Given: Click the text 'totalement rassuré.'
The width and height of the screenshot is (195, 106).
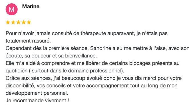Looking at the screenshot, I should pyautogui.click(x=28, y=41).
